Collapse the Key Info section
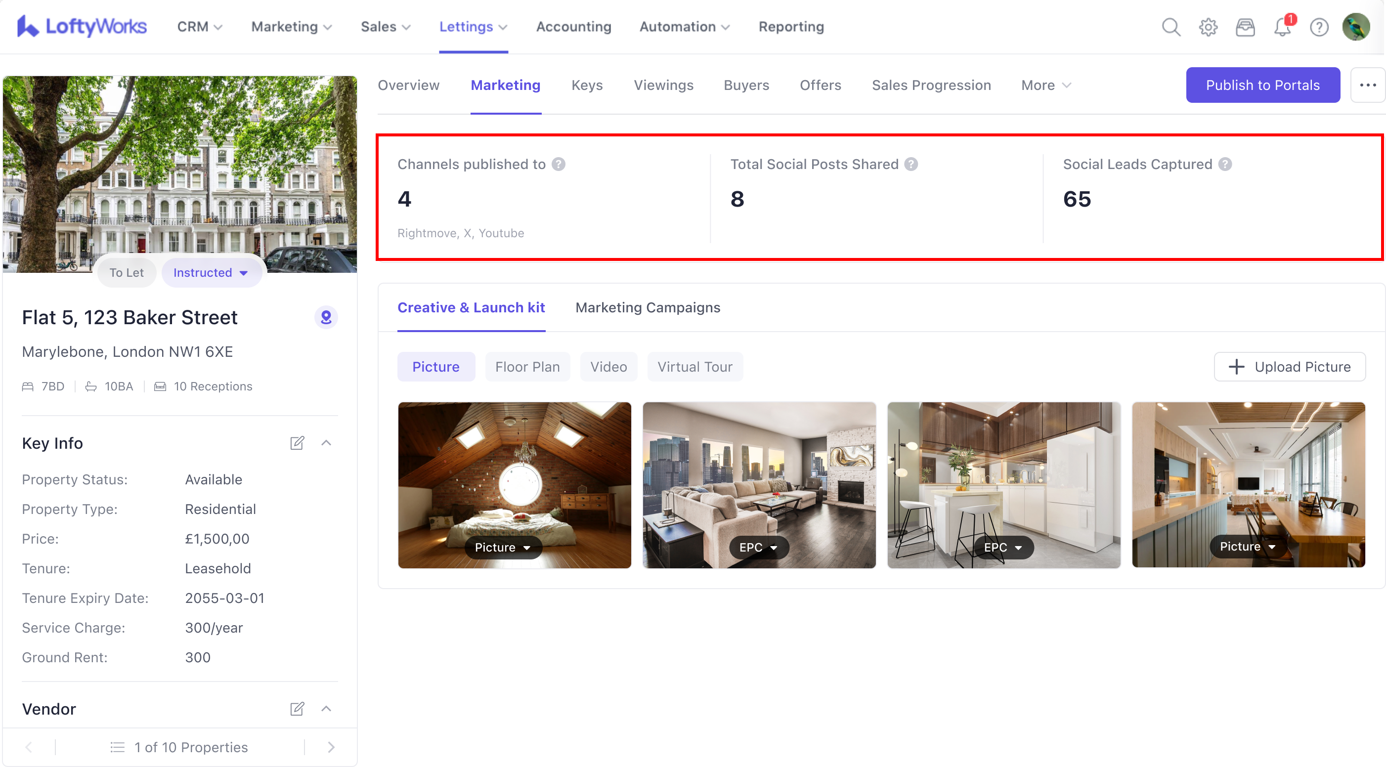The height and width of the screenshot is (767, 1386). 326,443
